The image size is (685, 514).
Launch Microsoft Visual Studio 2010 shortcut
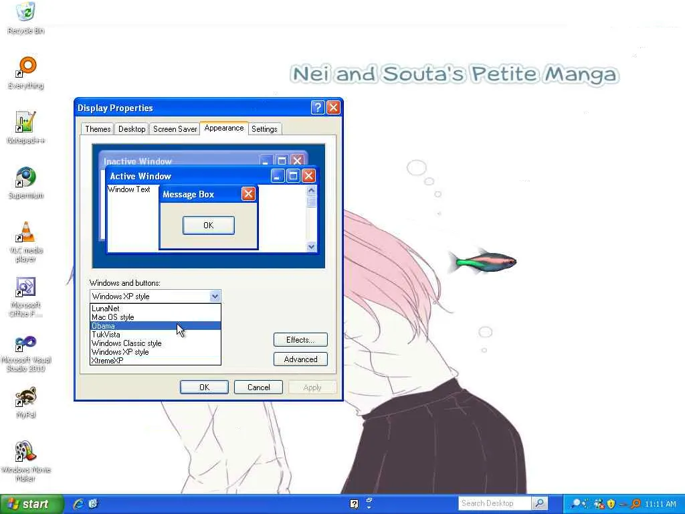[x=25, y=352]
